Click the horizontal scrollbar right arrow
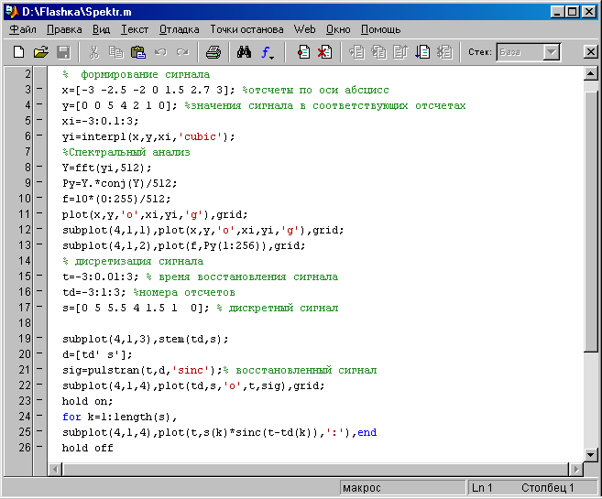The width and height of the screenshot is (602, 499). click(x=576, y=470)
